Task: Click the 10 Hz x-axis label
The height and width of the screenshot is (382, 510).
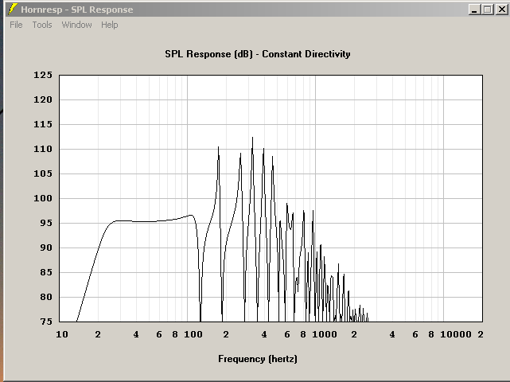Action: pos(62,334)
